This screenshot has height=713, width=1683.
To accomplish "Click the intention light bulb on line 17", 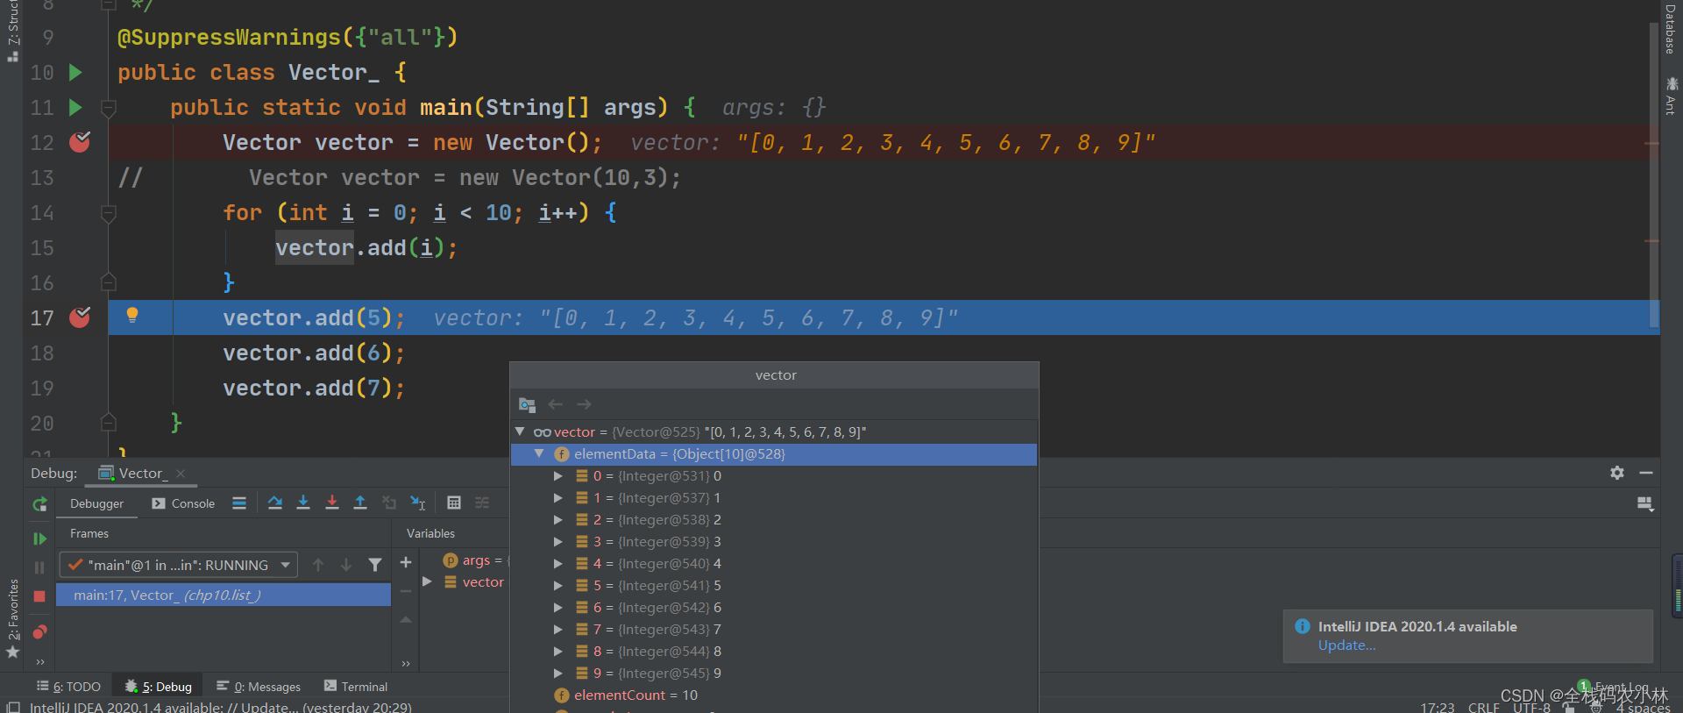I will pos(132,315).
